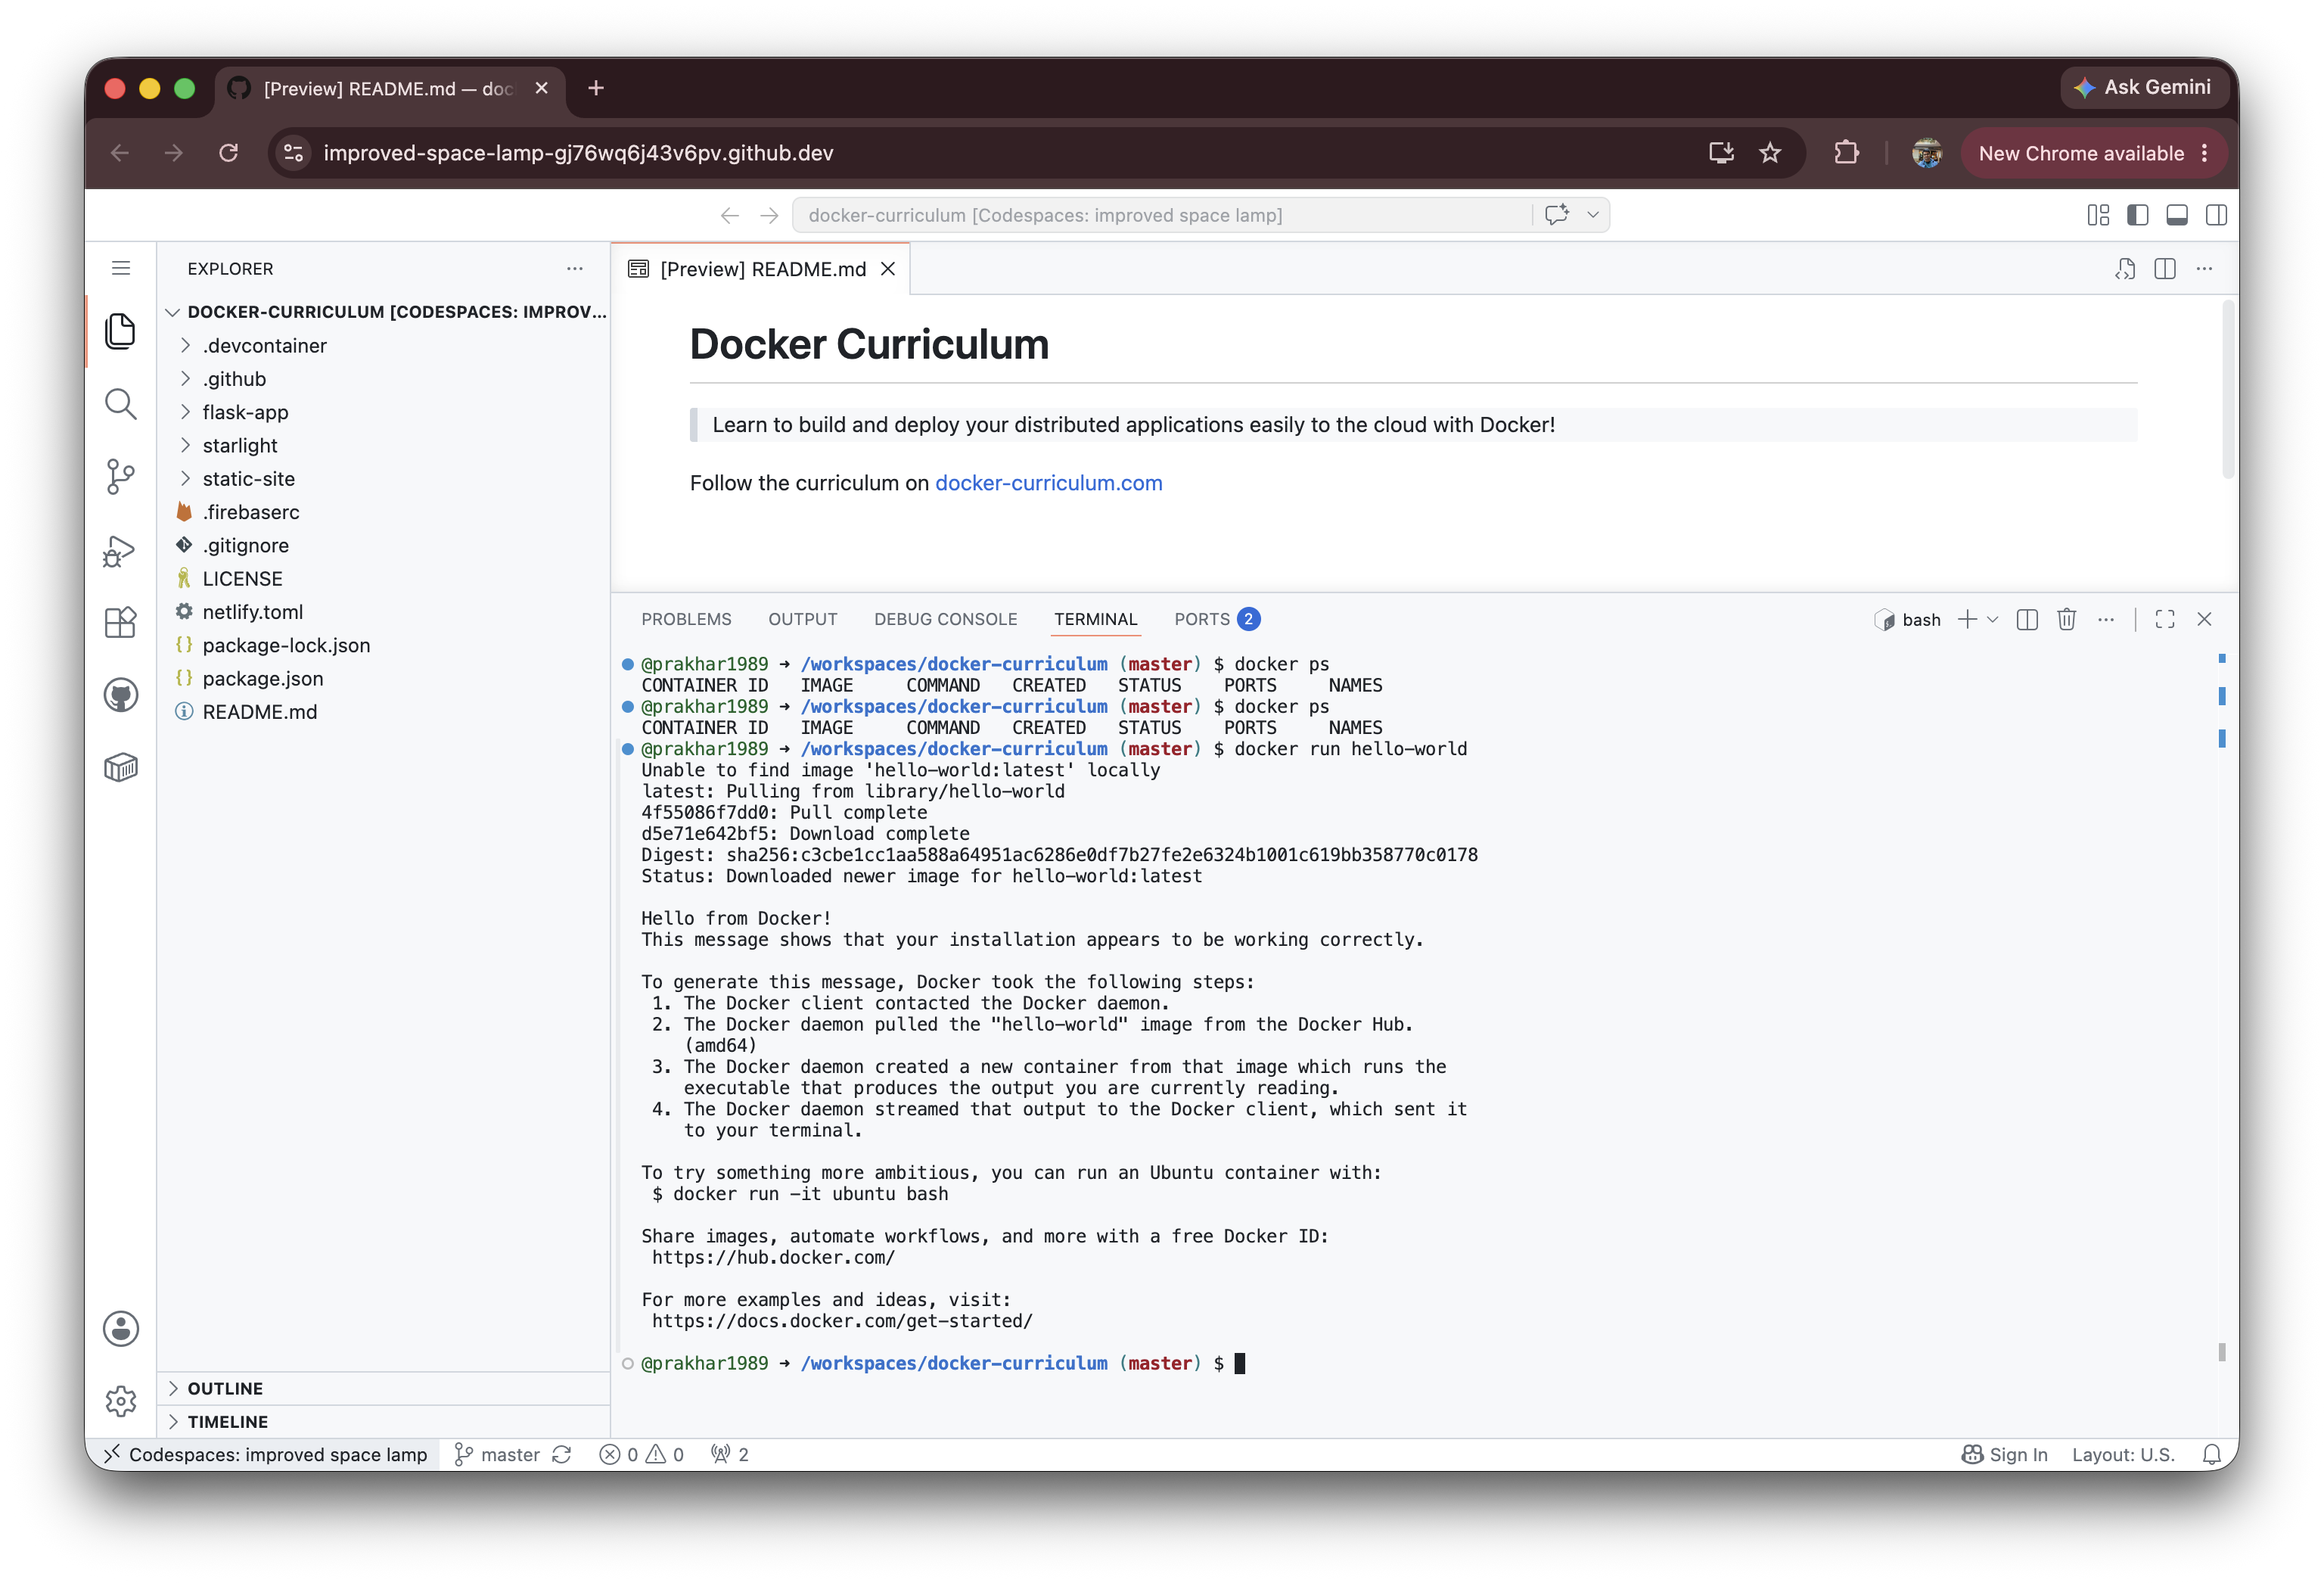Switch to the PROBLEMS tab
Image resolution: width=2324 pixels, height=1583 pixels.
(x=686, y=620)
